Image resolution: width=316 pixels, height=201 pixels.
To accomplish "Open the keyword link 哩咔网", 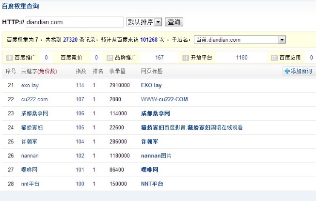I will tap(29, 170).
